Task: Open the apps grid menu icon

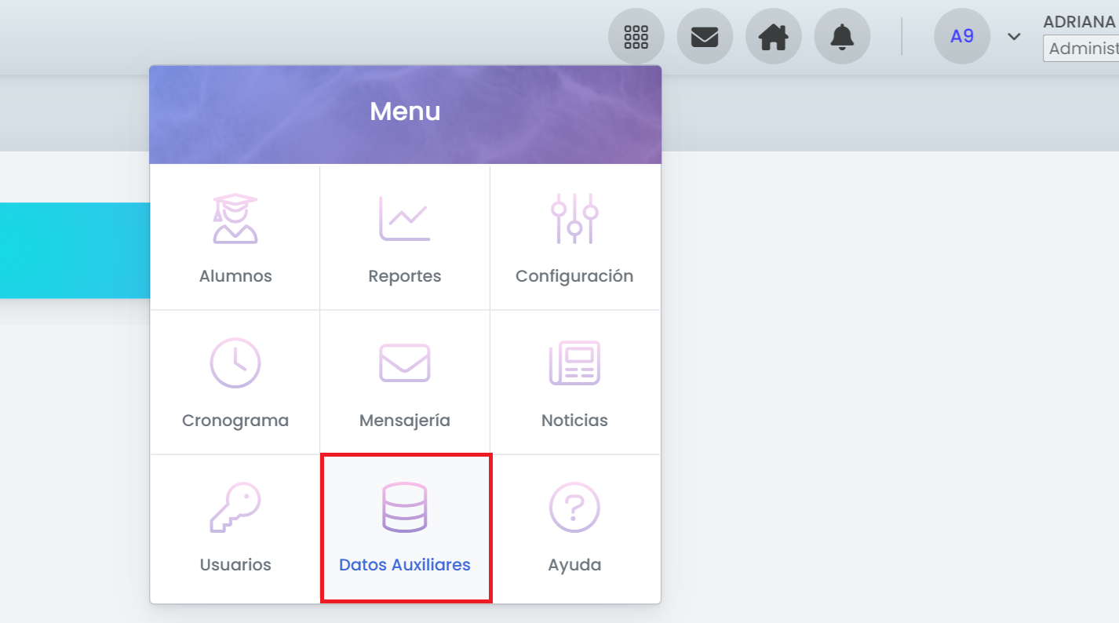Action: [x=636, y=37]
